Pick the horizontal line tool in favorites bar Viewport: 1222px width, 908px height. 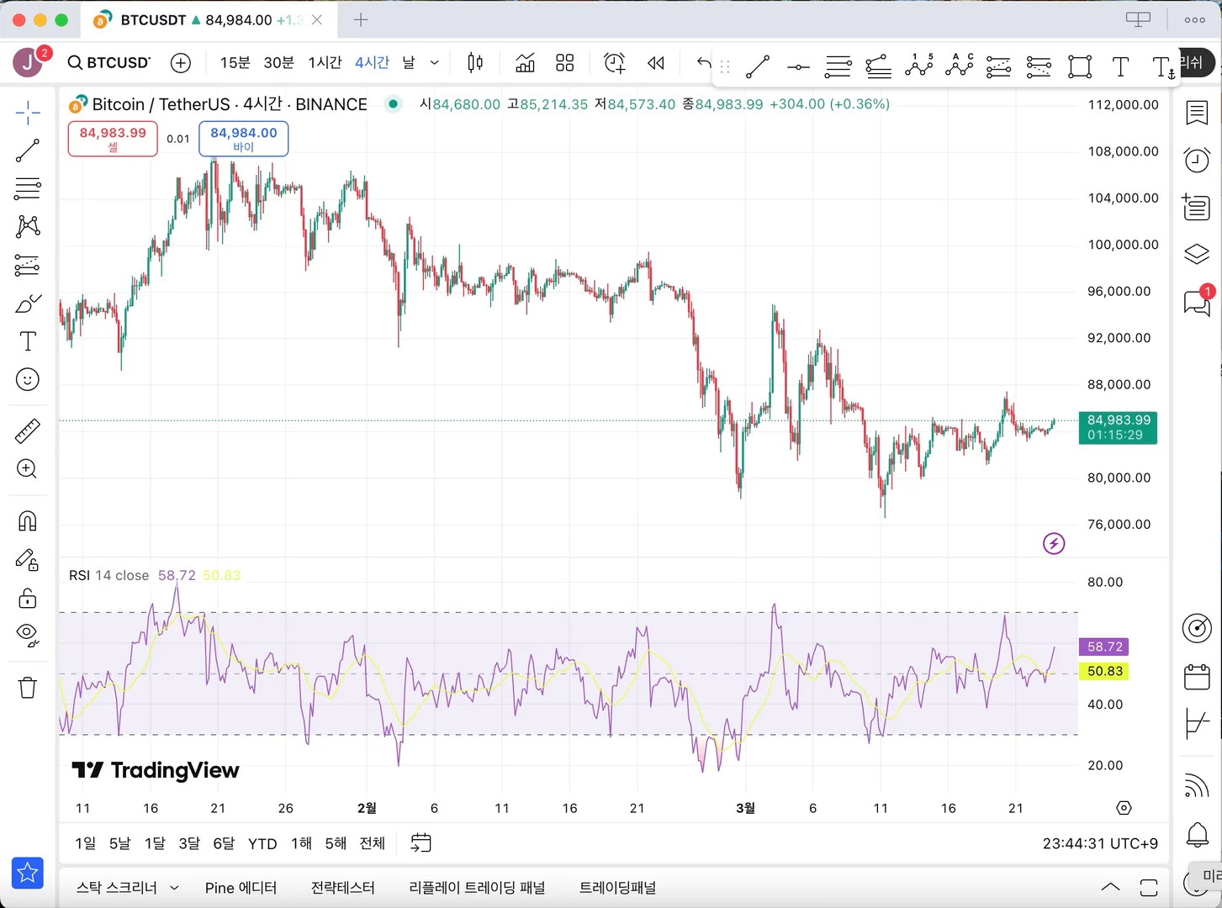coord(798,66)
